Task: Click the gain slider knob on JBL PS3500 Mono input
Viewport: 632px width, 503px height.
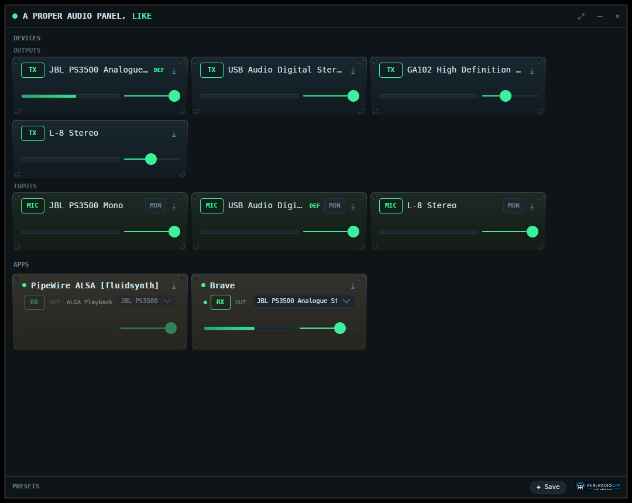Action: (x=174, y=232)
